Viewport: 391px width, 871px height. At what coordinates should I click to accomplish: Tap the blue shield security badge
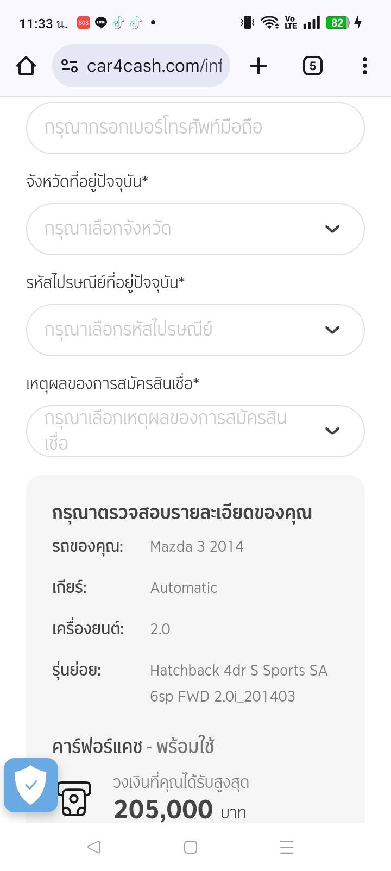[31, 785]
